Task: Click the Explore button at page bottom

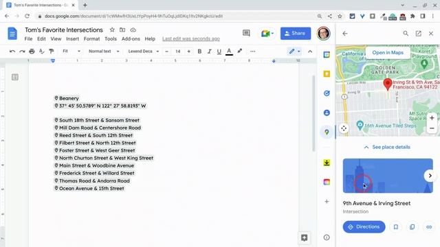Action: [304, 238]
